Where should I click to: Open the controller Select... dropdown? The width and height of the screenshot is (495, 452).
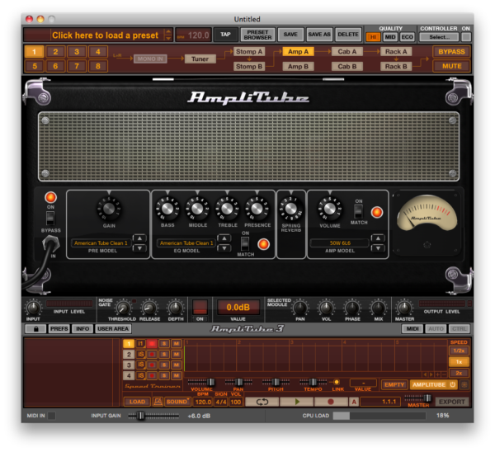[439, 37]
